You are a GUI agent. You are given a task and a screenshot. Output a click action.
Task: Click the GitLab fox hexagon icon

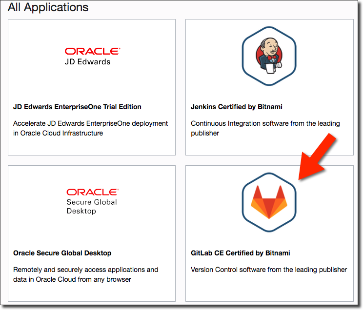pyautogui.click(x=269, y=202)
